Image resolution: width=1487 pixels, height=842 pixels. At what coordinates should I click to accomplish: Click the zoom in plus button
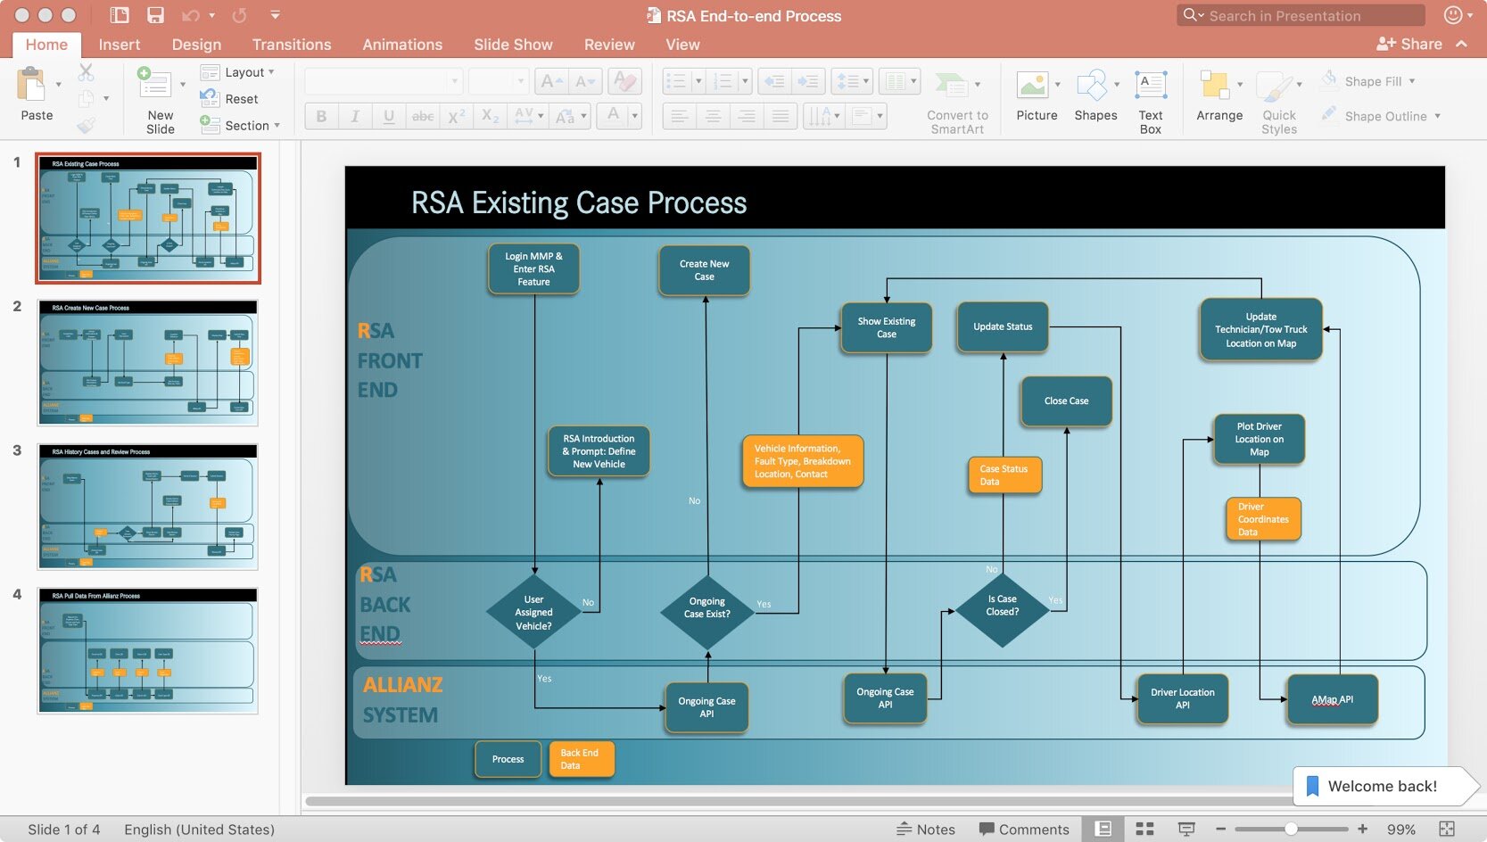pos(1362,830)
